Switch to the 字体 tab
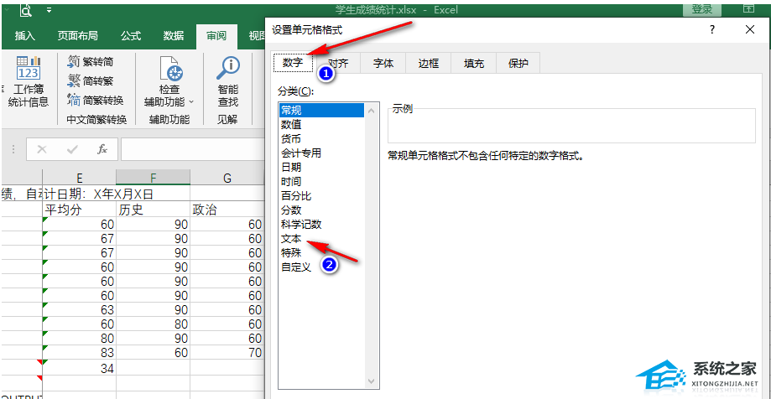Viewport: 771px width, 399px height. tap(383, 63)
